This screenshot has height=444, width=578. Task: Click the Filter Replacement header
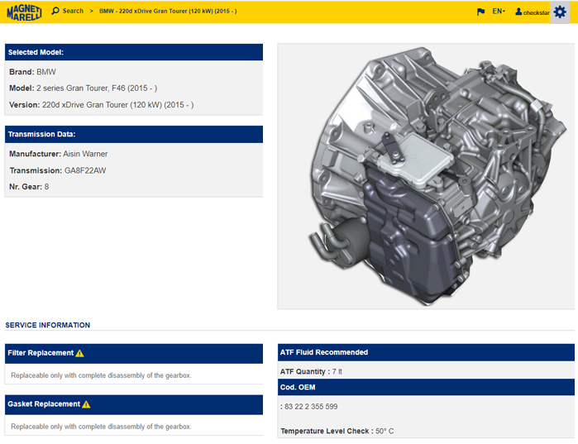pyautogui.click(x=134, y=353)
